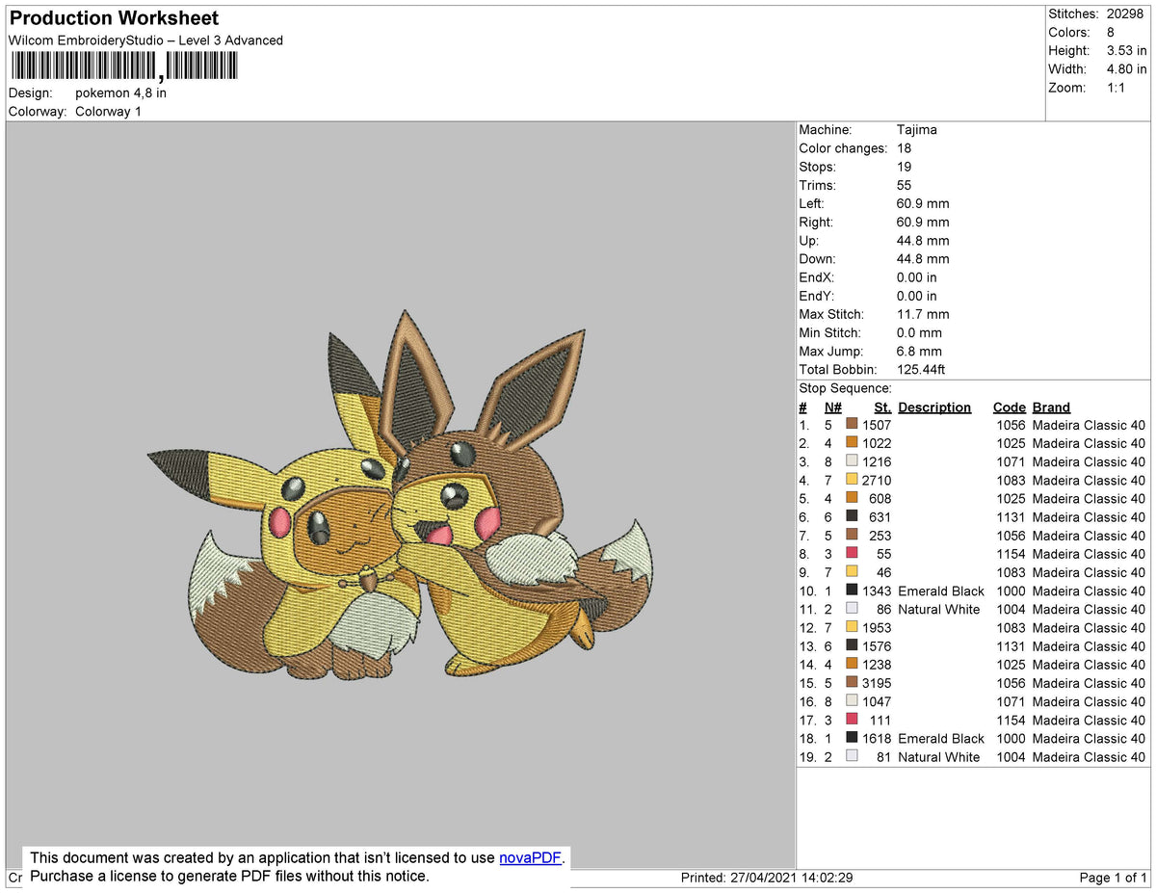
Task: Select the 'Brand' column header
Action: click(x=1051, y=407)
